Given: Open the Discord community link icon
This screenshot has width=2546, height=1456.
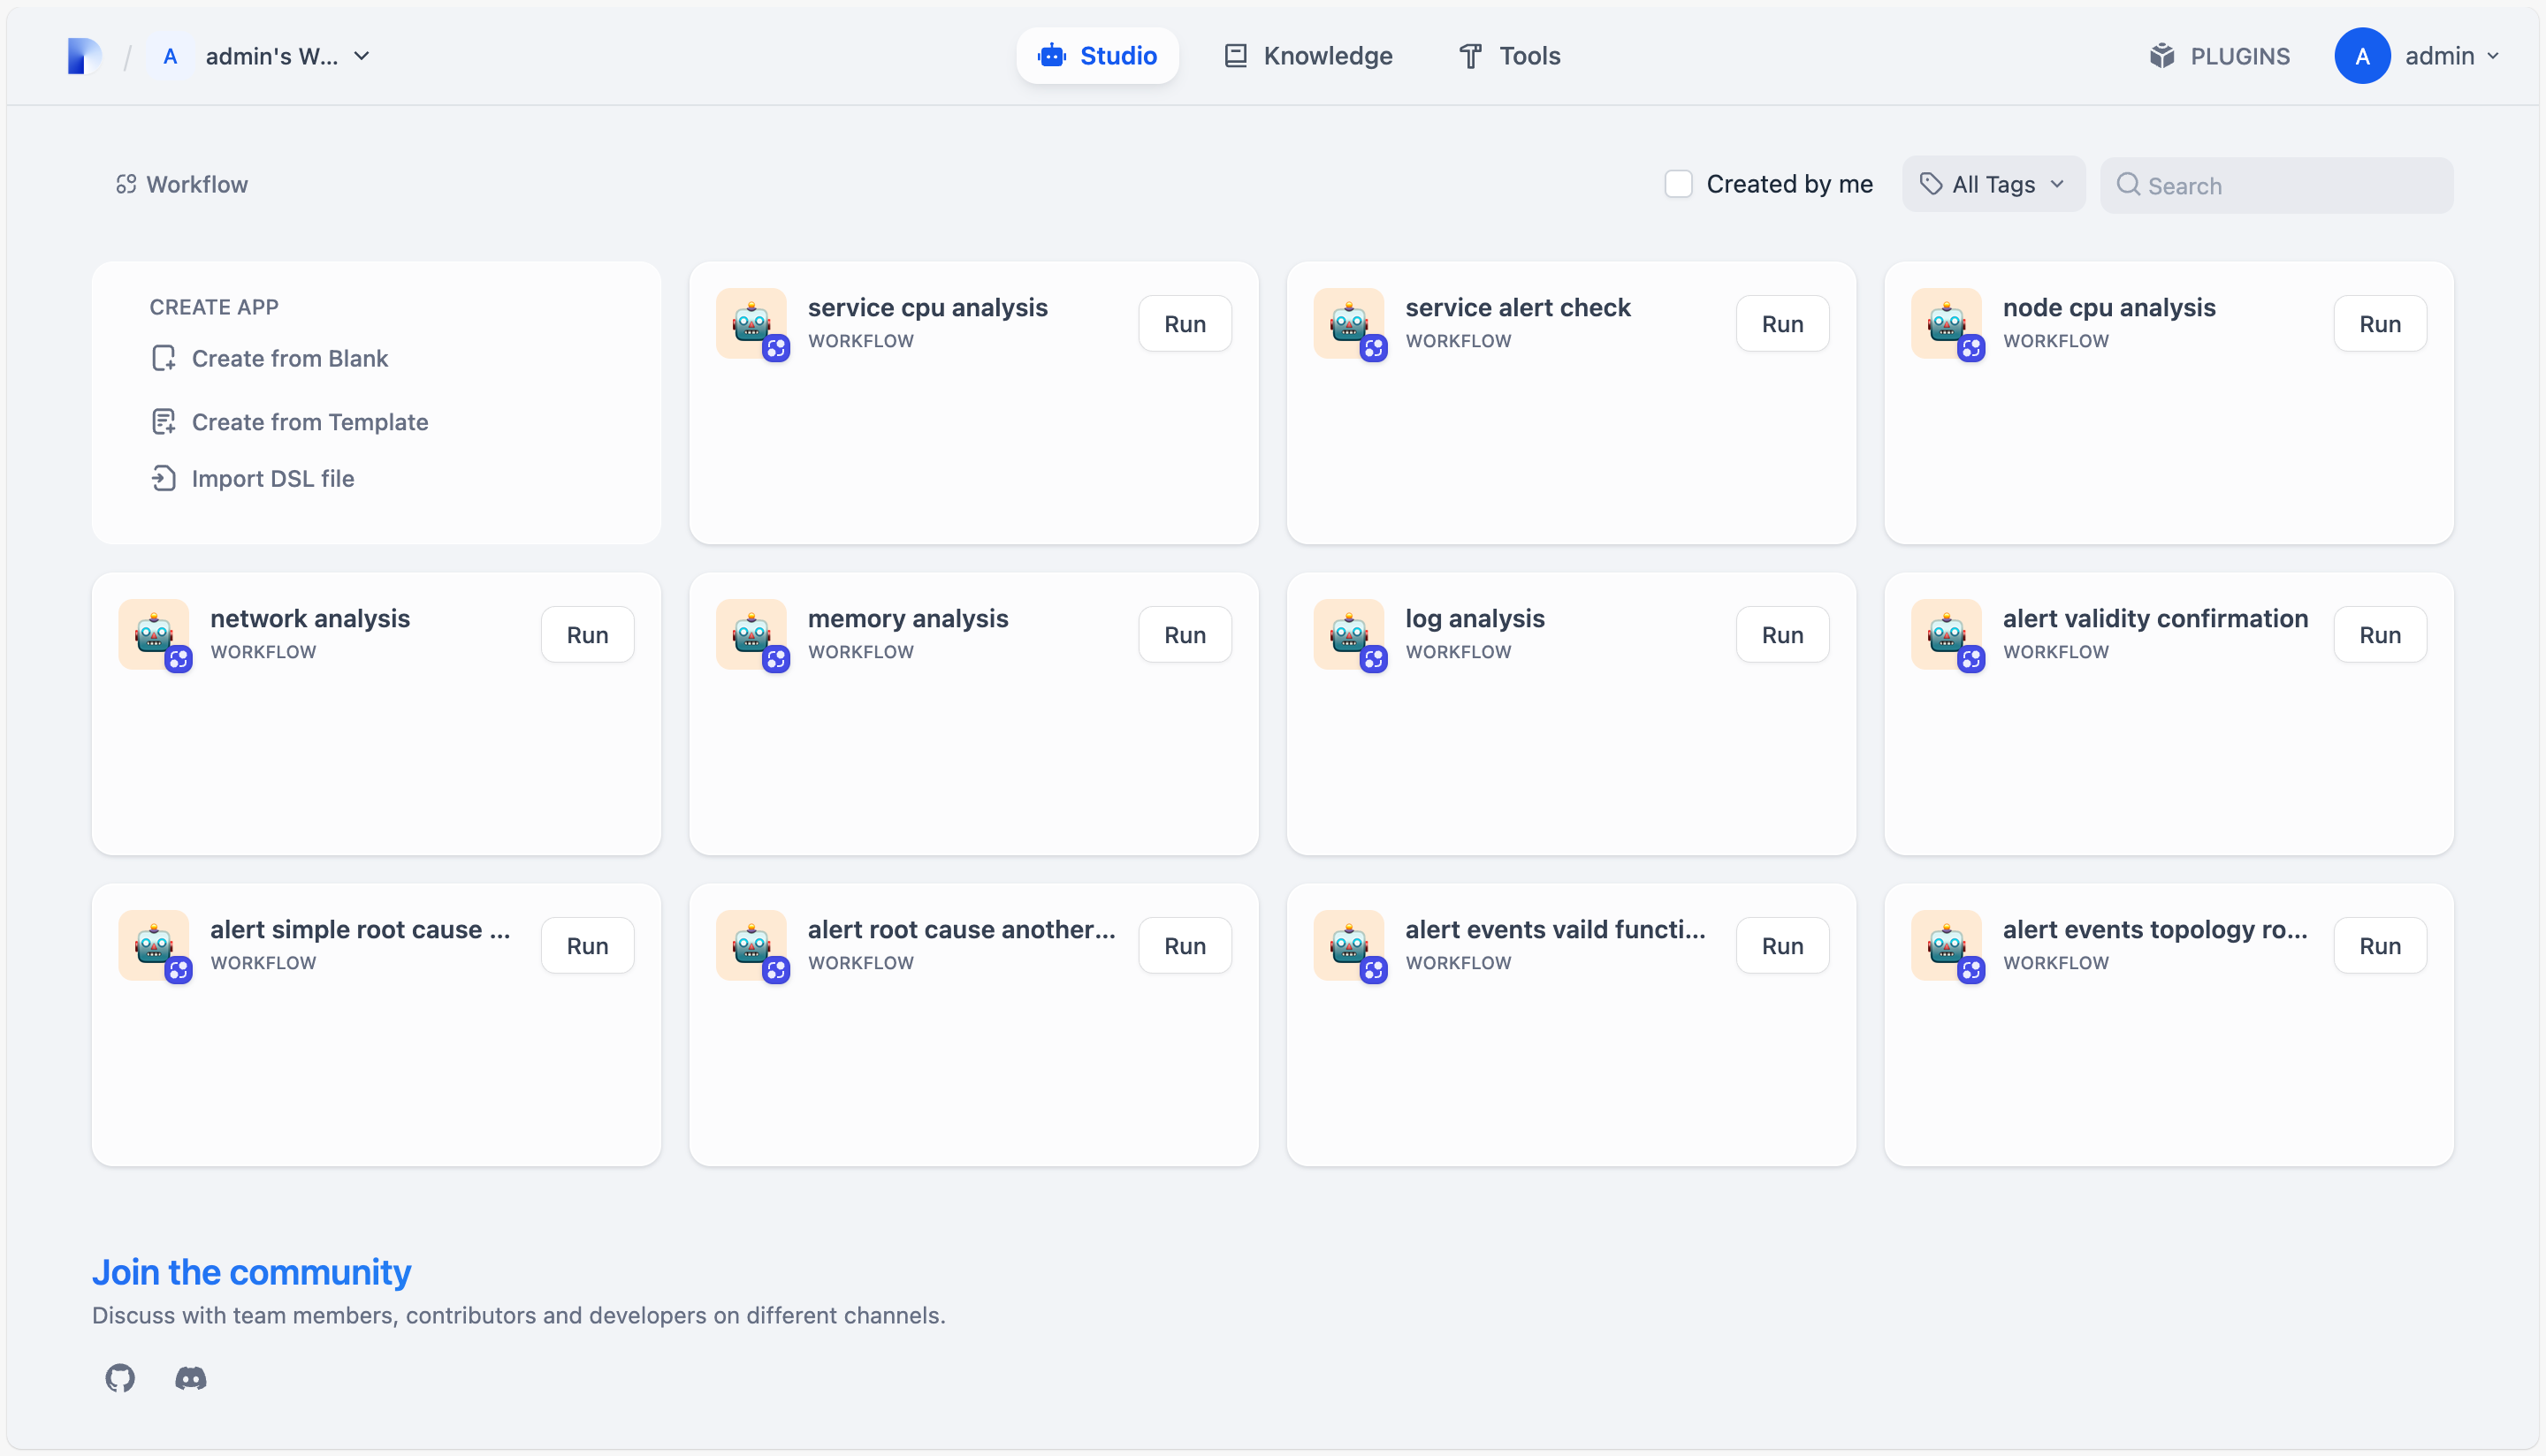Looking at the screenshot, I should (x=191, y=1378).
